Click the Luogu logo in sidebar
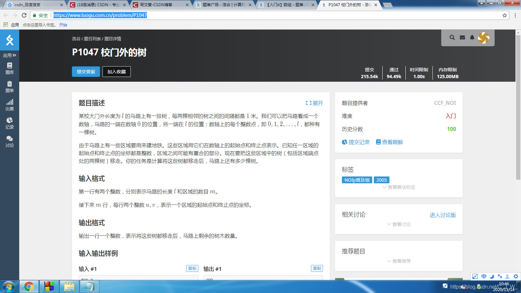Image resolution: width=521 pixels, height=293 pixels. pyautogui.click(x=9, y=40)
